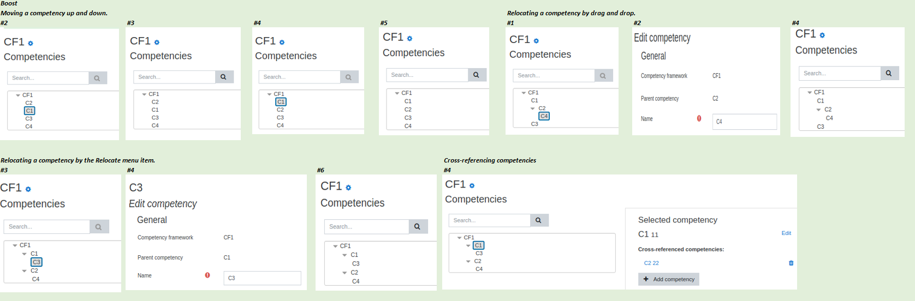Select highlighted C4 in drag-and-drop #1 tree
Screen dimensions: 915x301
click(544, 116)
